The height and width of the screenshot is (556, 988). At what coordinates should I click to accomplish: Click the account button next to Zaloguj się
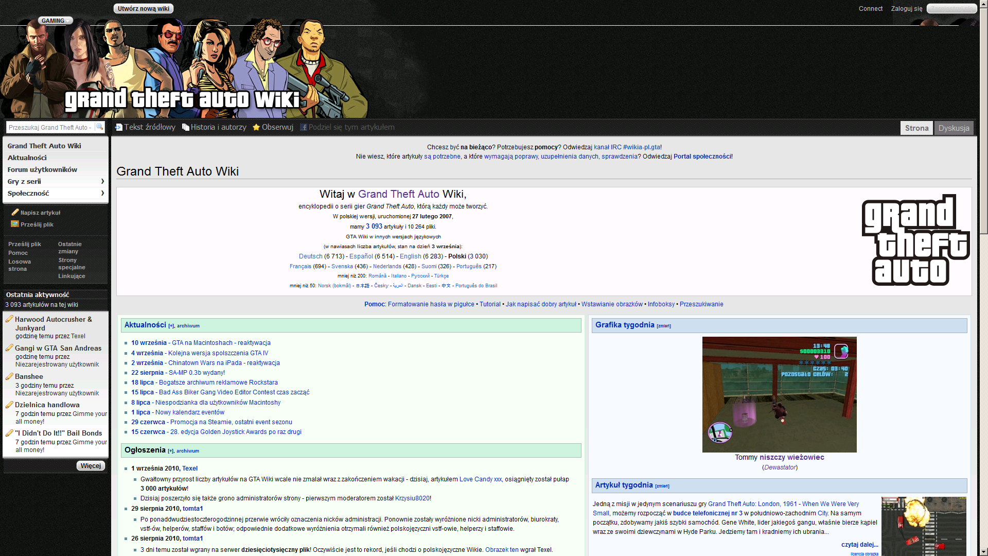click(951, 8)
